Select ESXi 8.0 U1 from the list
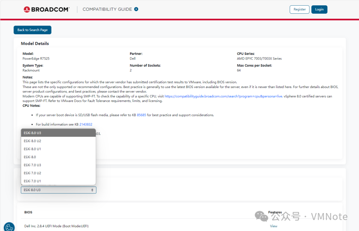This screenshot has width=359, height=231. click(59, 149)
